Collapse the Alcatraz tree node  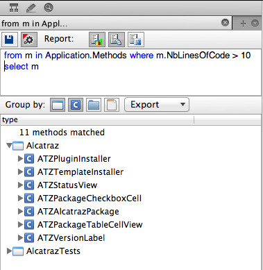9,146
